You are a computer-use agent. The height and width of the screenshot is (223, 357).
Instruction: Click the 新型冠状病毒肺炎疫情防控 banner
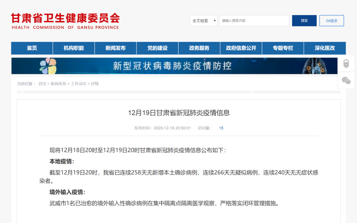(174, 66)
